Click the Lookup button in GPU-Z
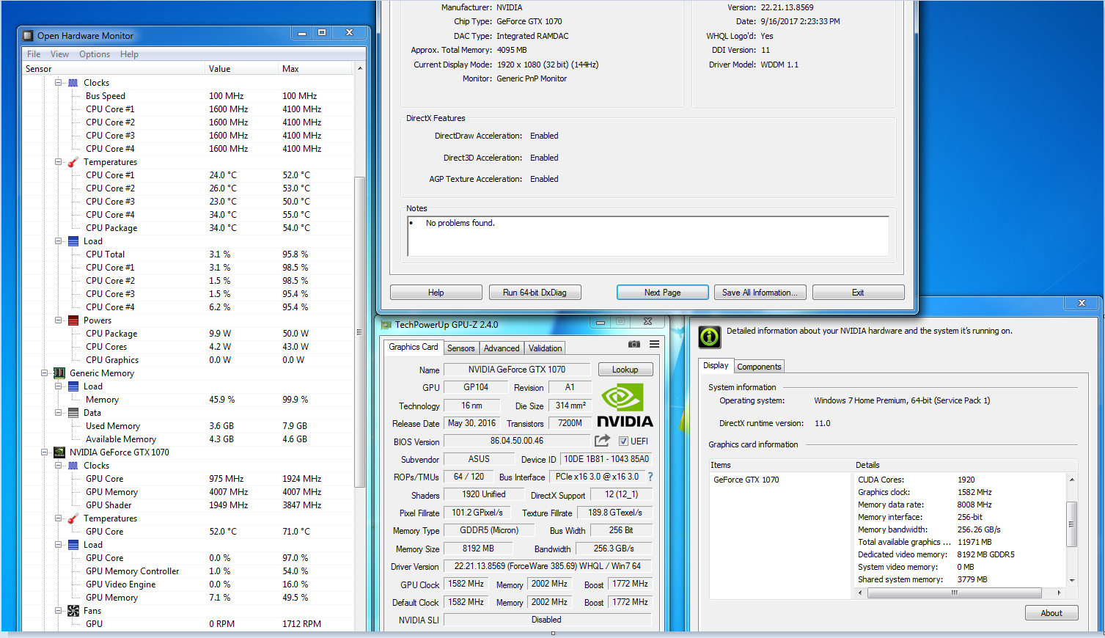This screenshot has height=638, width=1105. click(x=625, y=370)
